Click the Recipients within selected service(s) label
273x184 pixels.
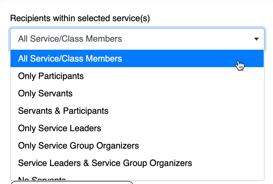(x=80, y=19)
